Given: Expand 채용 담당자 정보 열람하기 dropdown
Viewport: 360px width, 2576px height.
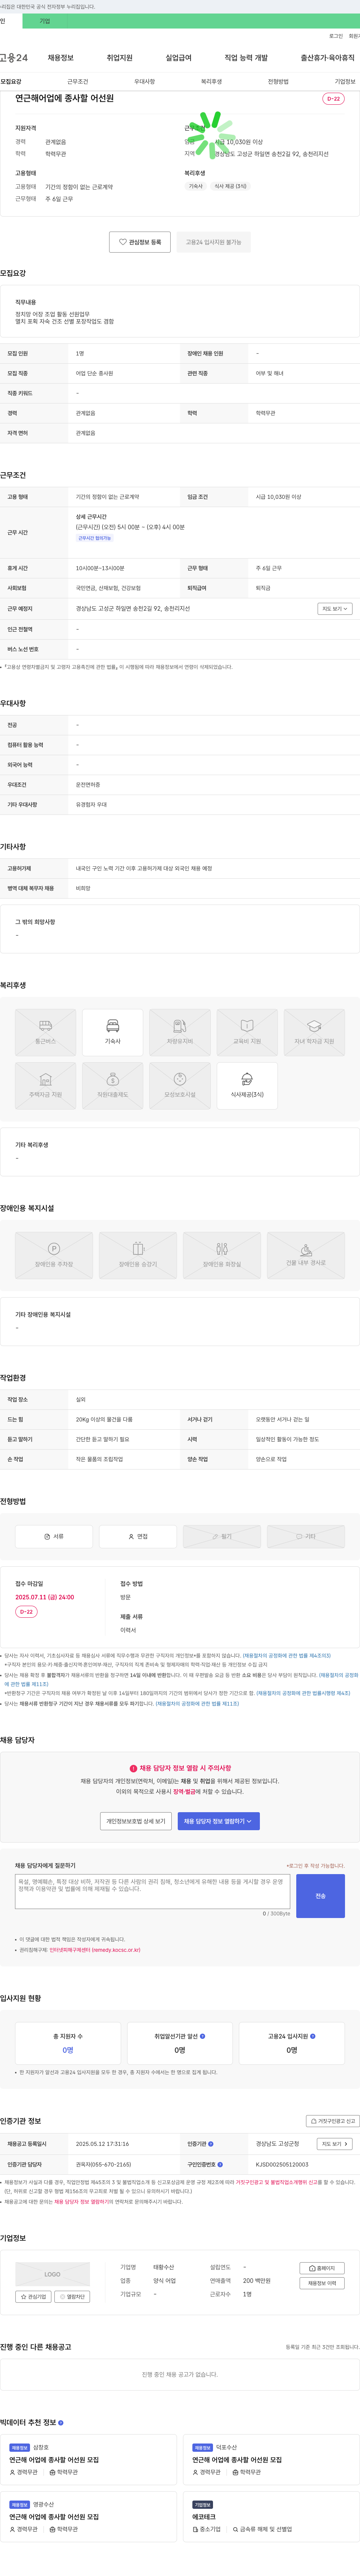Looking at the screenshot, I should point(219,1821).
